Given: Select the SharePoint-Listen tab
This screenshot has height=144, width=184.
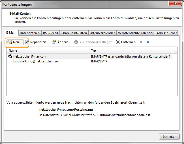Looking at the screenshot, I should [74, 33].
